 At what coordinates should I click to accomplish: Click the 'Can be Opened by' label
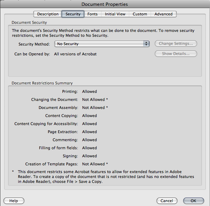click(x=32, y=54)
